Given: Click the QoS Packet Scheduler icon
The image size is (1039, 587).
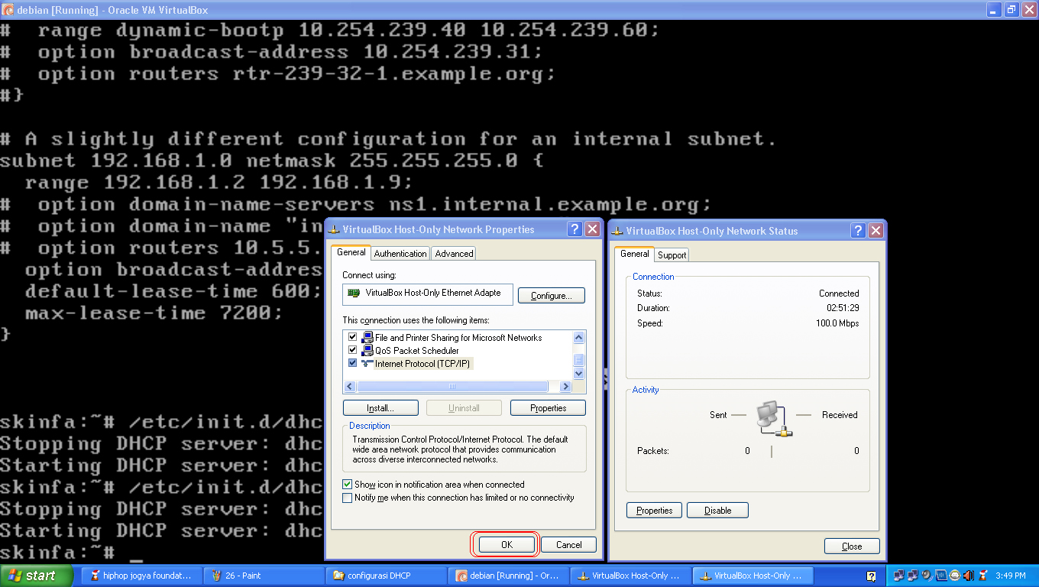Looking at the screenshot, I should pyautogui.click(x=367, y=350).
